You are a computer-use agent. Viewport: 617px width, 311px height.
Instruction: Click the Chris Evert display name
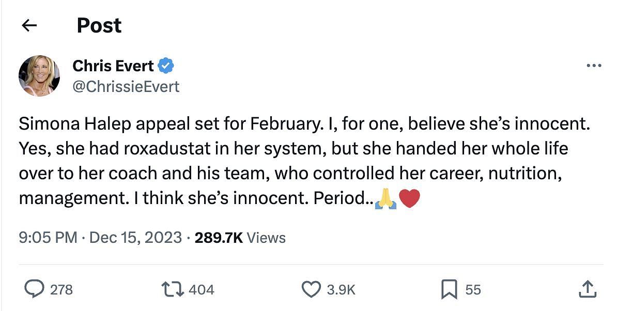tap(113, 66)
